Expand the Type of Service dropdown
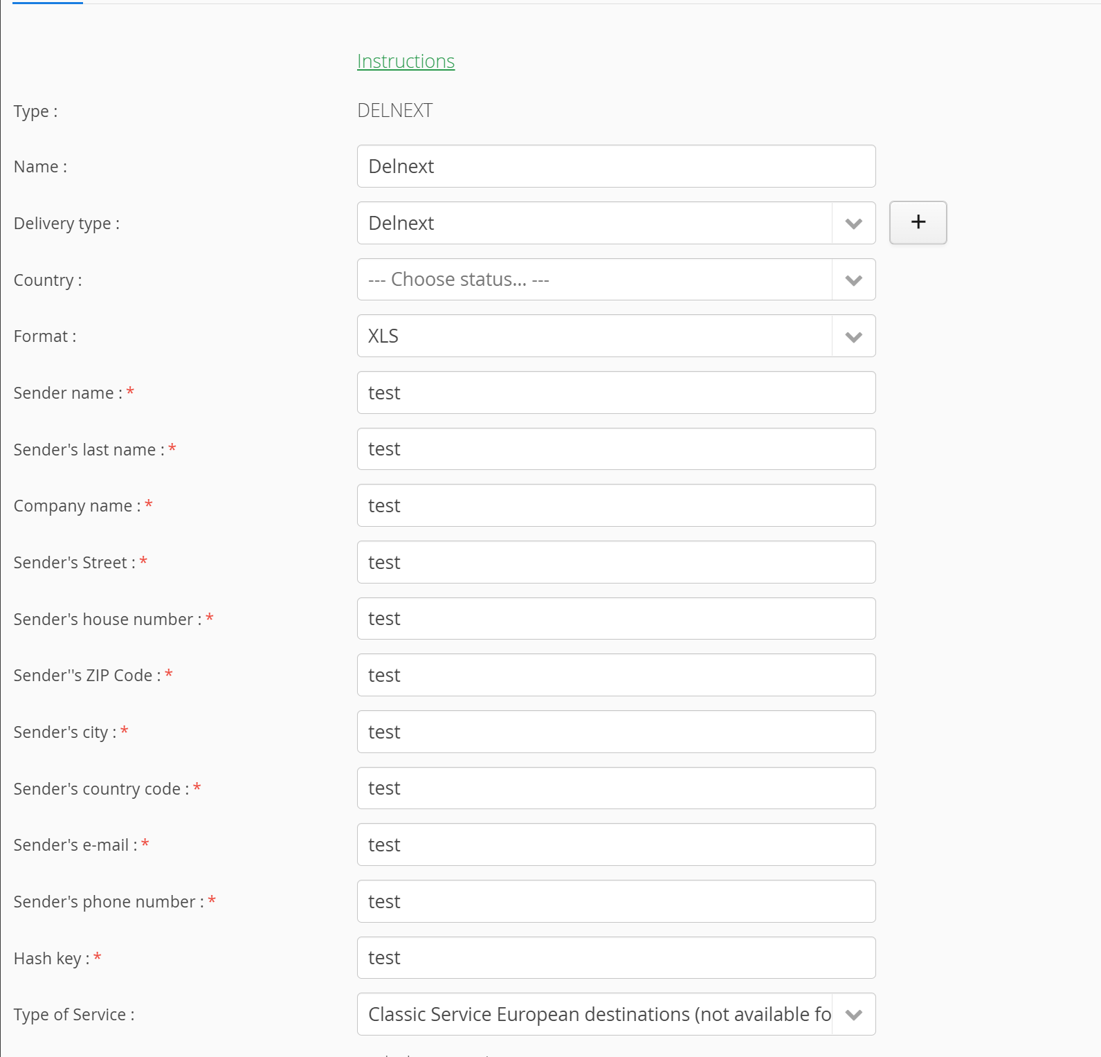1101x1057 pixels. coord(616,1014)
